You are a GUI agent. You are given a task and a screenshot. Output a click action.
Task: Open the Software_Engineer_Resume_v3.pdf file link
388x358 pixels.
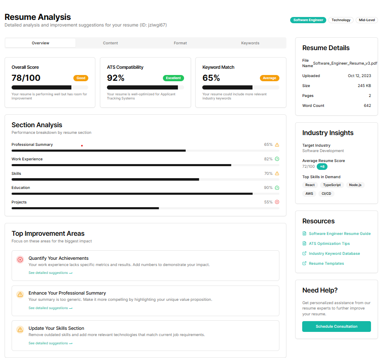pyautogui.click(x=345, y=63)
